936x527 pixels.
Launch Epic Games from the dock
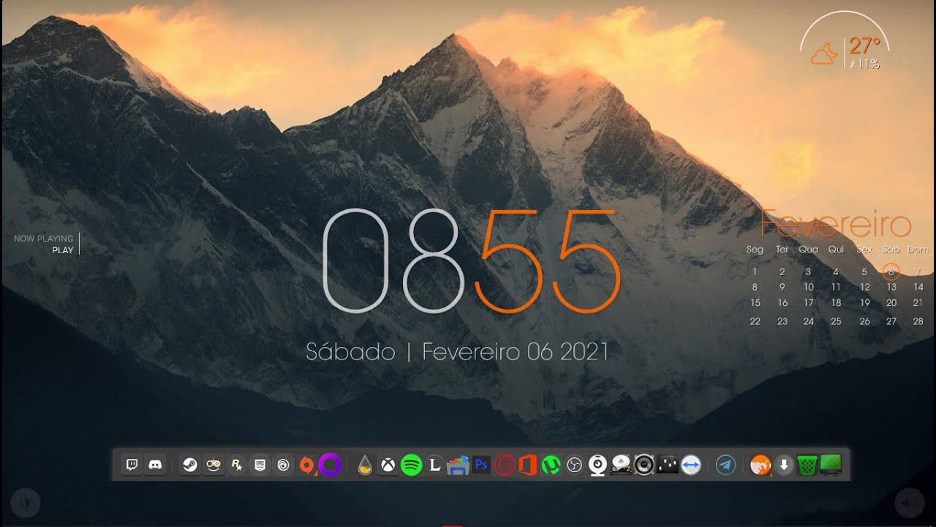coord(260,465)
